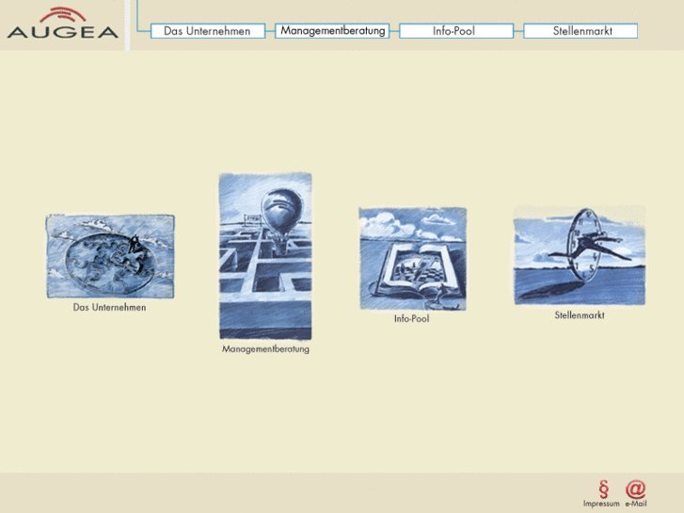Viewport: 684px width, 513px height.
Task: Go to the Stellenmarkt menu item
Action: click(581, 31)
